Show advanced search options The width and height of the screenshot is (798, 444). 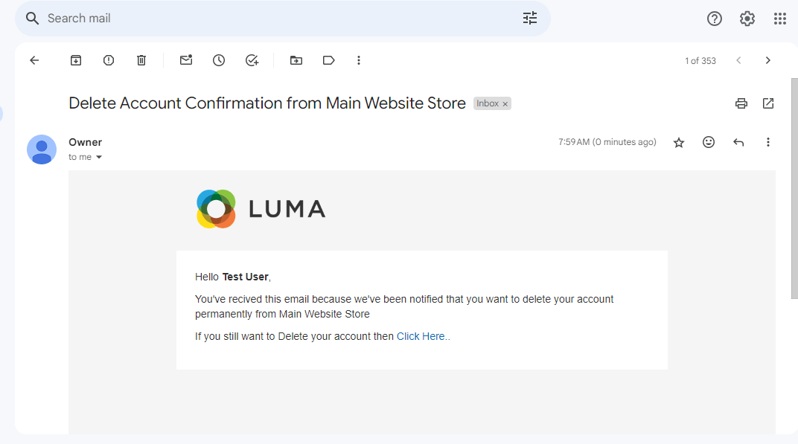coord(529,18)
